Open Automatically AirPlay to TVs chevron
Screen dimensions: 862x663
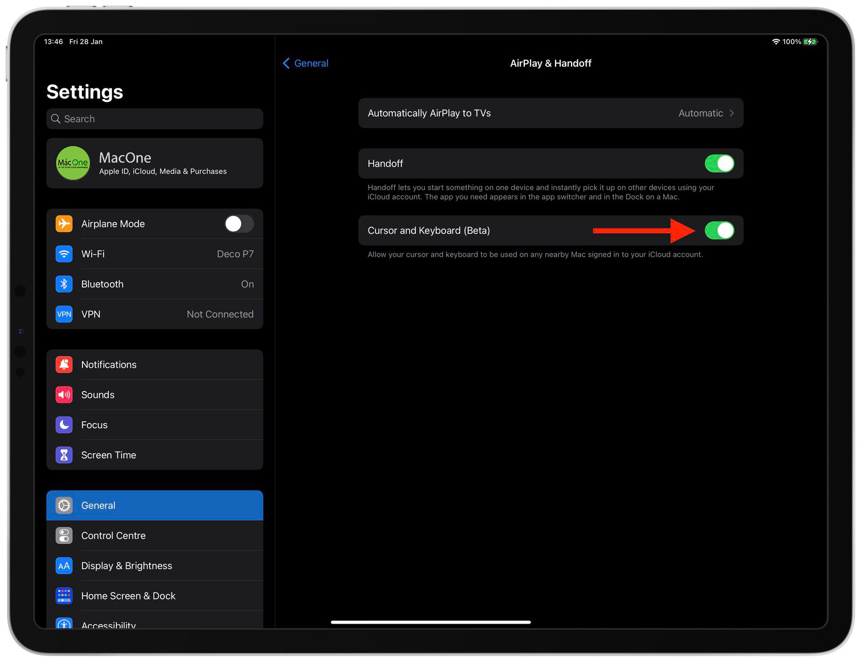tap(732, 113)
